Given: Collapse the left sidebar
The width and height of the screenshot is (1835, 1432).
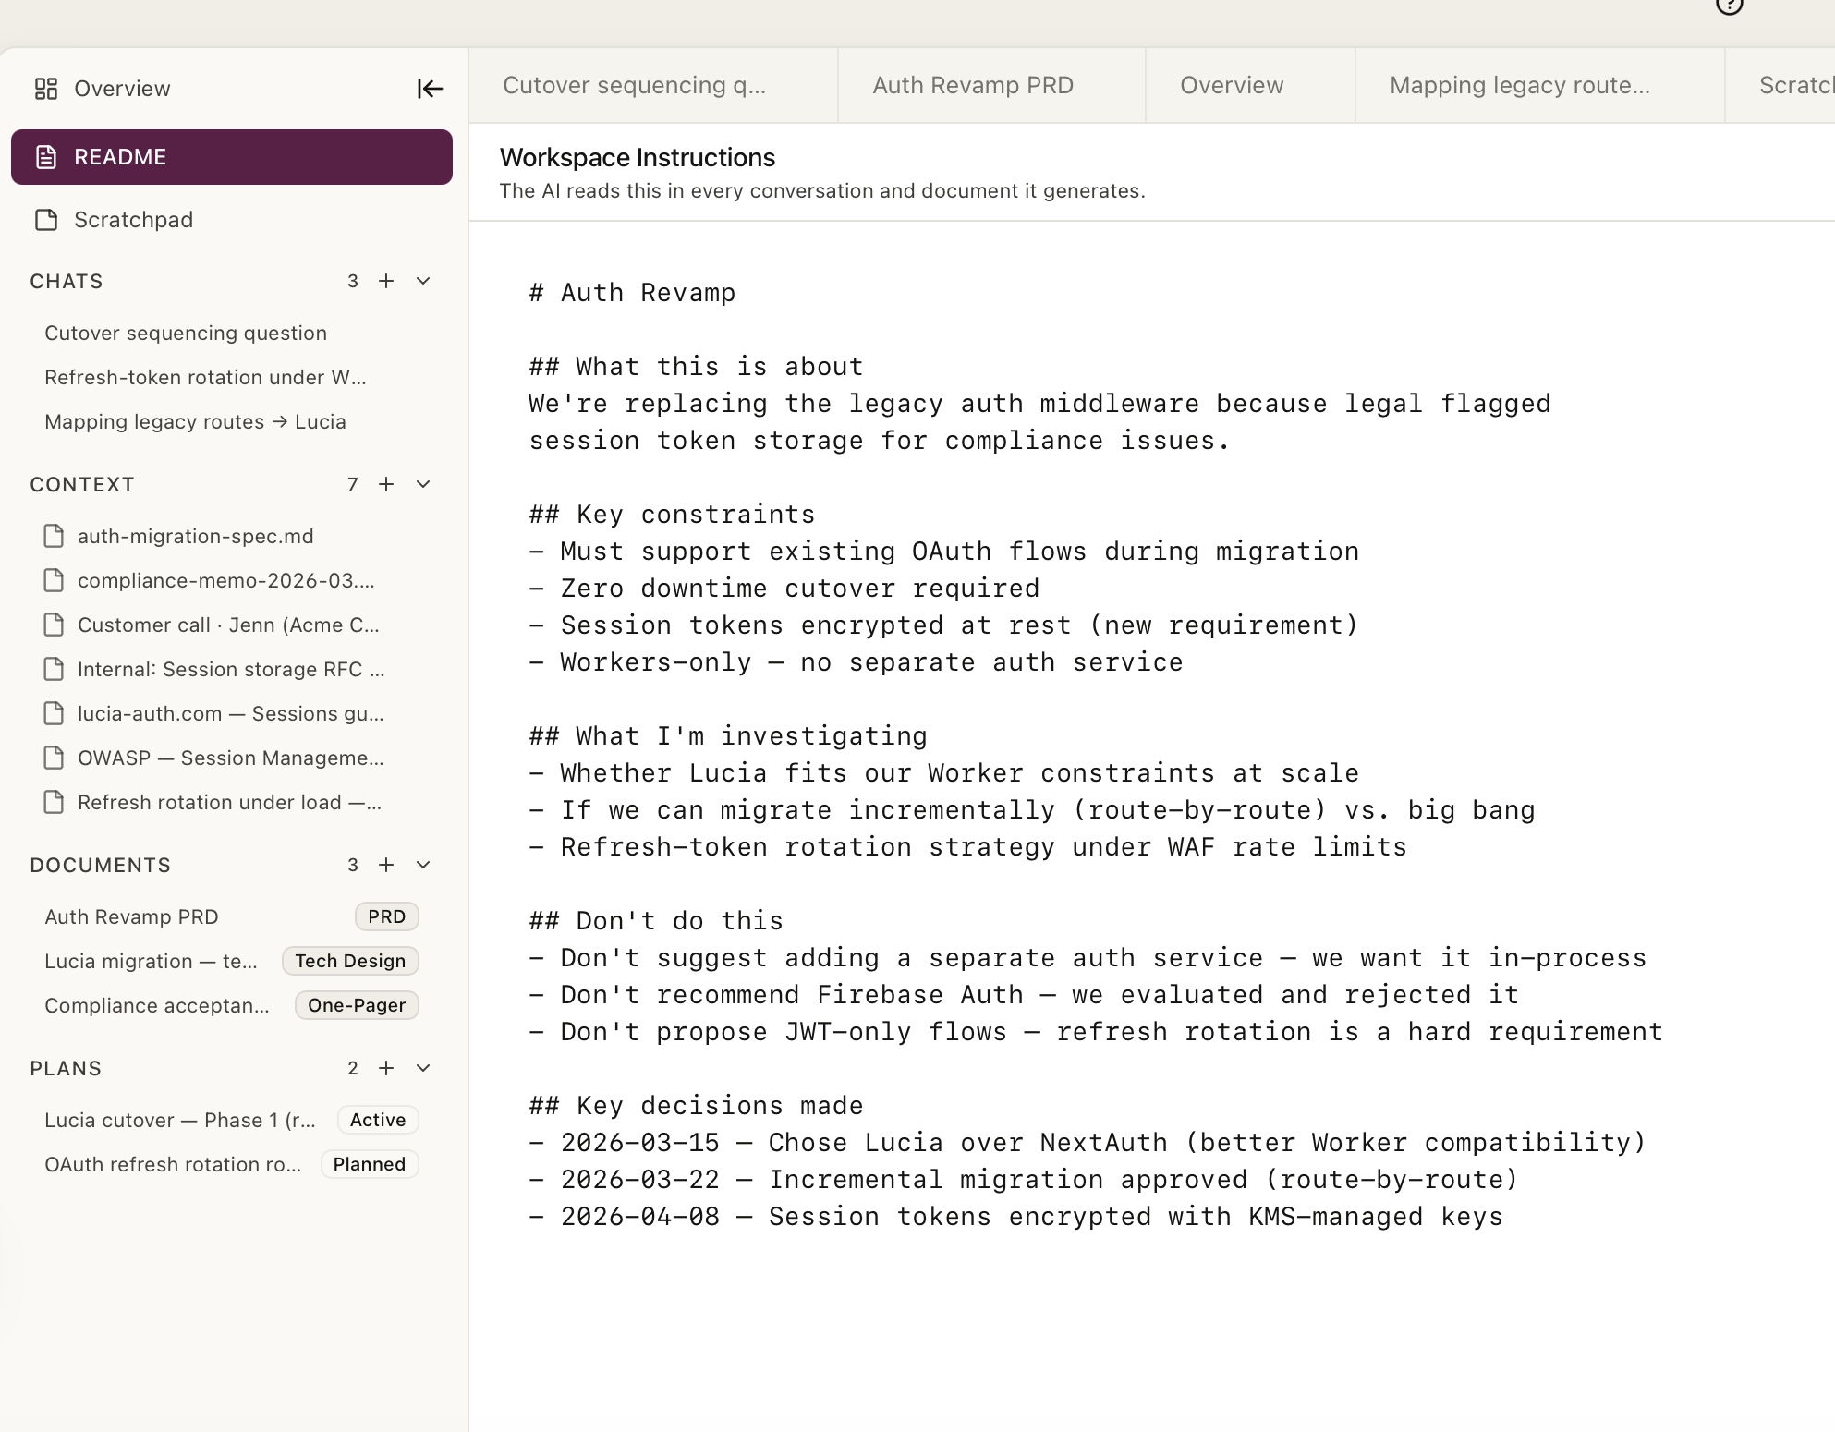Looking at the screenshot, I should click(429, 89).
